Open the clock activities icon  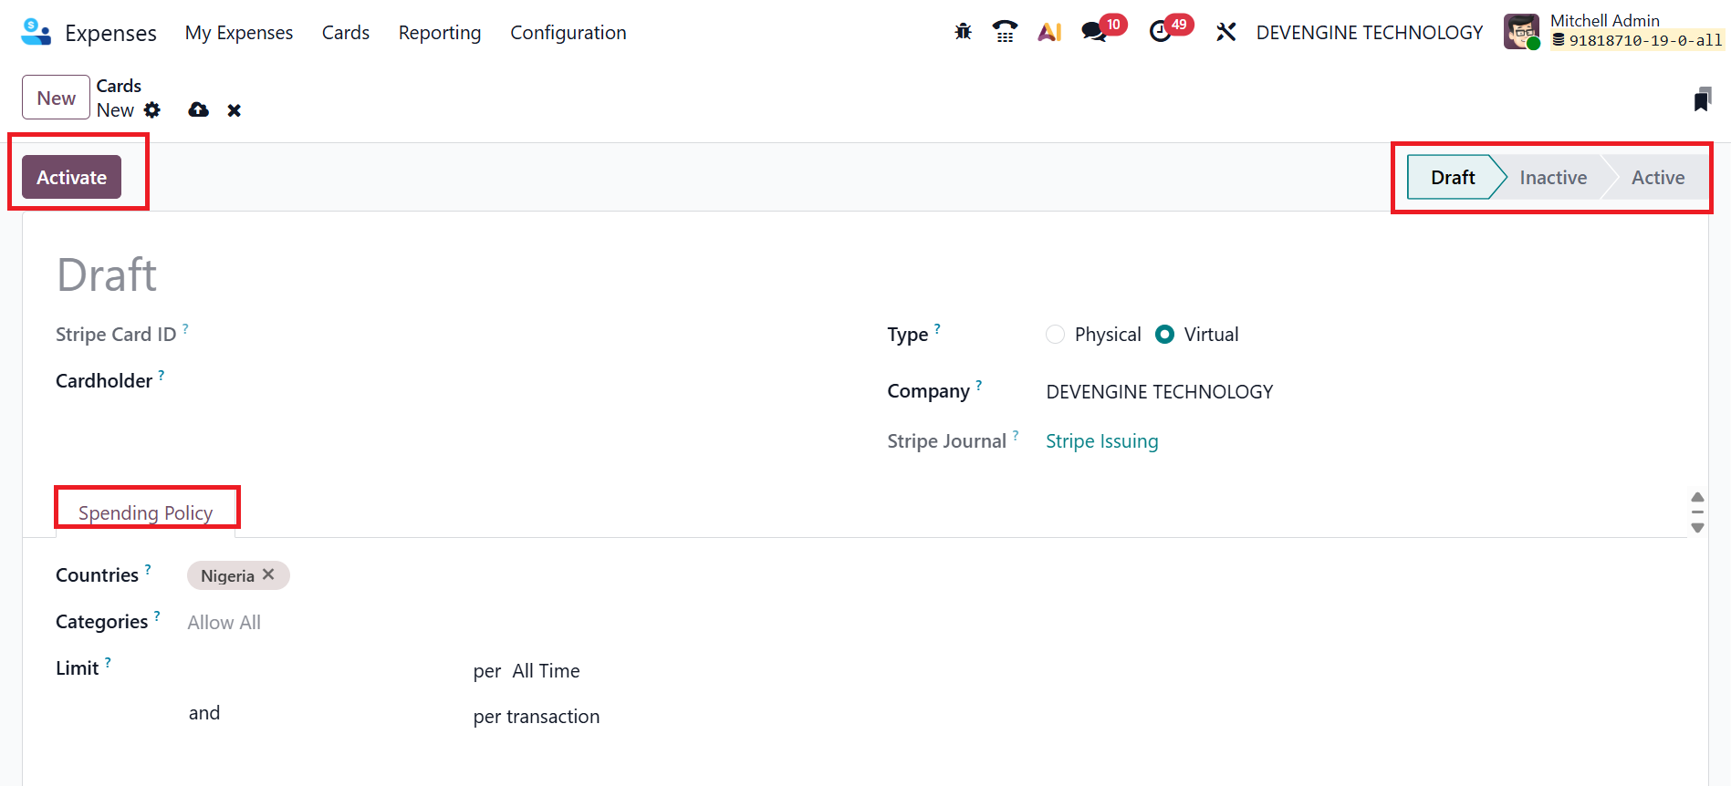click(x=1160, y=32)
